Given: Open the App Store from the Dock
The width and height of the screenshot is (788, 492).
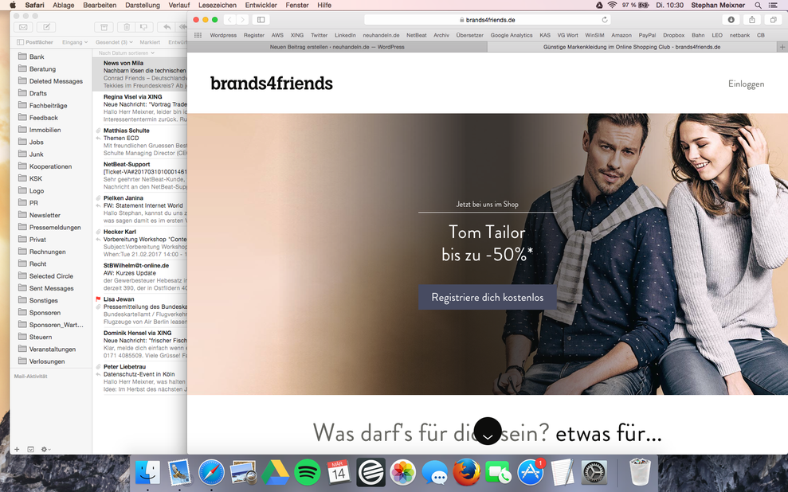Looking at the screenshot, I should point(530,472).
